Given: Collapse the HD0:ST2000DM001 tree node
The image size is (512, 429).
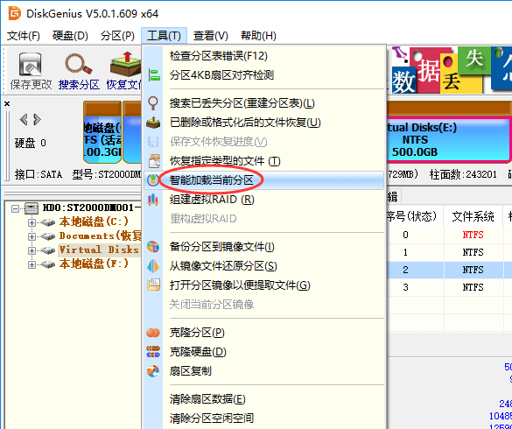Looking at the screenshot, I should tap(15, 208).
